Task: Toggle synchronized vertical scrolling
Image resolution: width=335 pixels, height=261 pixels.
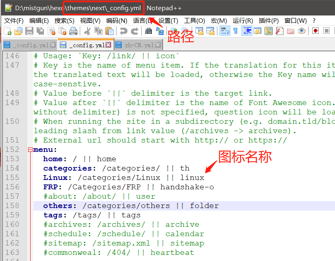Action: coord(199,31)
